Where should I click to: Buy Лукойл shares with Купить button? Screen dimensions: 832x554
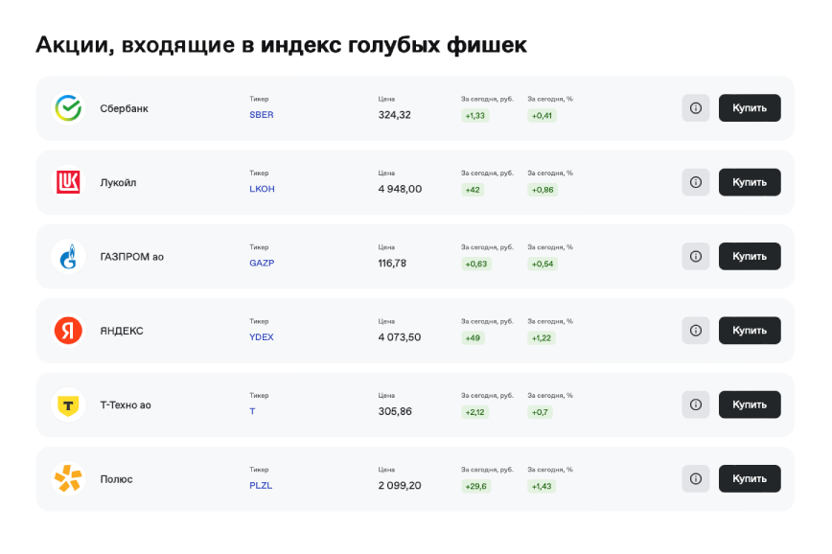point(750,182)
